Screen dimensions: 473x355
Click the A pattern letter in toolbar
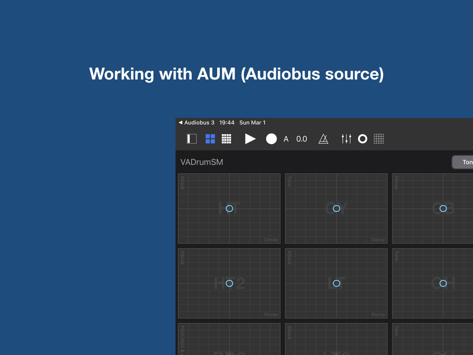286,139
